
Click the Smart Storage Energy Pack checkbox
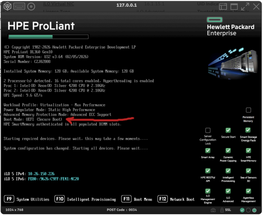[x=248, y=130]
